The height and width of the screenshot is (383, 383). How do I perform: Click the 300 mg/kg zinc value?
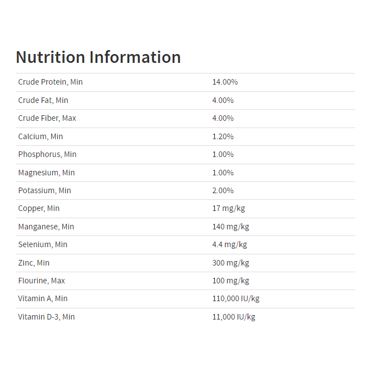(x=230, y=263)
